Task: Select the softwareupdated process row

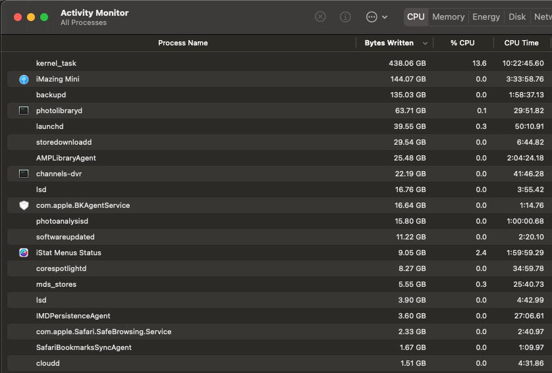Action: pyautogui.click(x=279, y=237)
